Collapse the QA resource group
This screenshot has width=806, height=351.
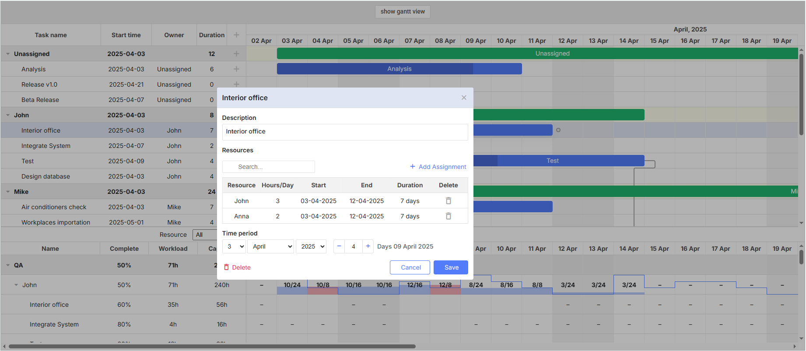[8, 265]
